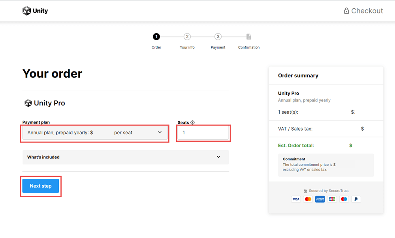The height and width of the screenshot is (238, 395).
Task: Select the Visa payment icon
Action: coord(296,199)
